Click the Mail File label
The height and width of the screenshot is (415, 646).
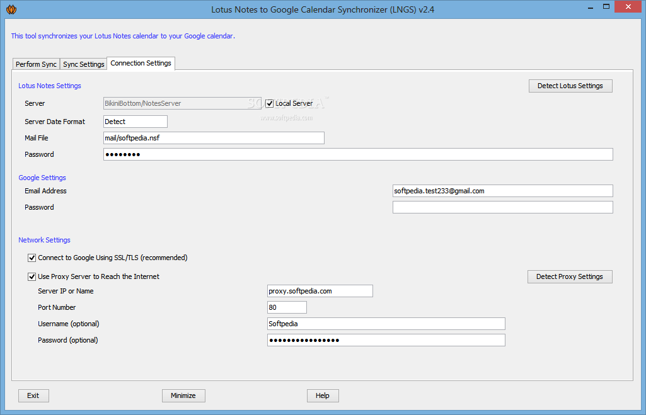point(37,138)
